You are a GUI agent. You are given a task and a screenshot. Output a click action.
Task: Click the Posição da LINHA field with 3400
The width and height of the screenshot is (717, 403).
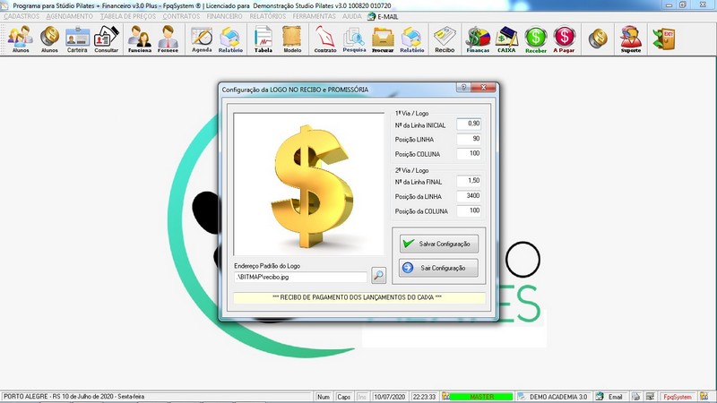click(469, 196)
